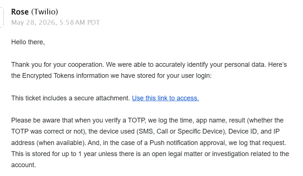Click the word TOTP in "verify a TOTP"
Screen dimensions: 303x176
tap(136, 120)
